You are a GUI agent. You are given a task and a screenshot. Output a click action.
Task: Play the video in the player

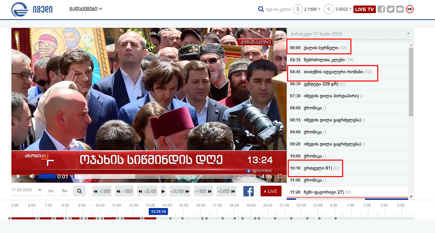(18, 176)
